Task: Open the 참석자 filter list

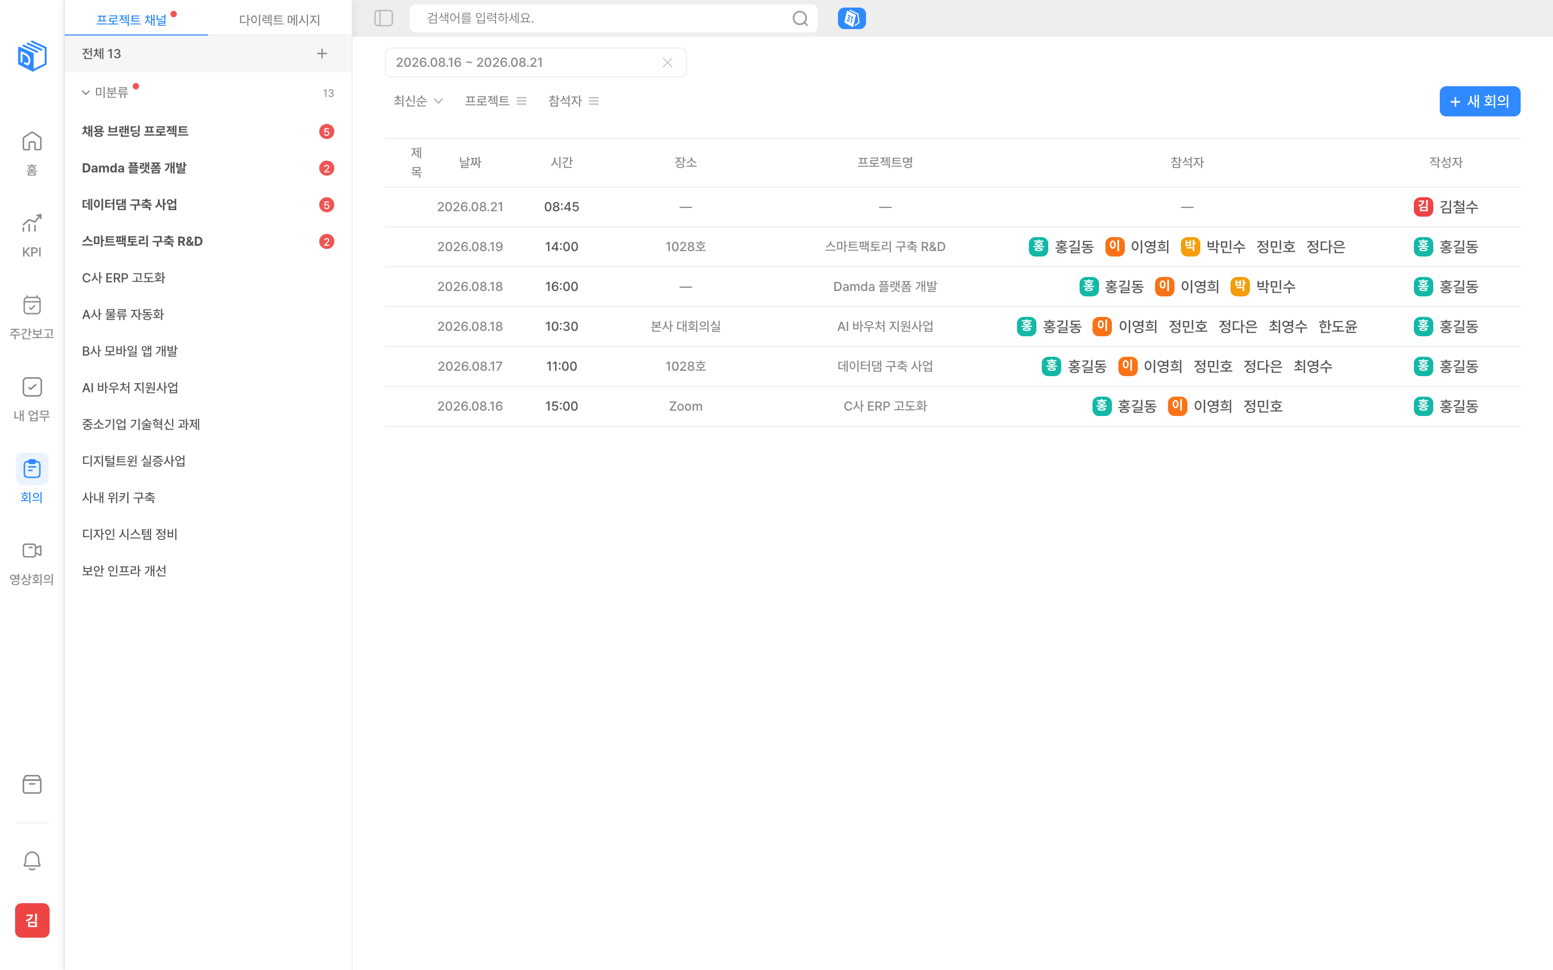Action: pos(573,101)
